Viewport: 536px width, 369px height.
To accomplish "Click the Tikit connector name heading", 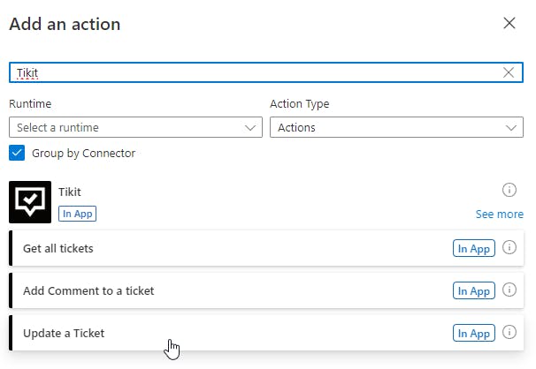I will 70,192.
